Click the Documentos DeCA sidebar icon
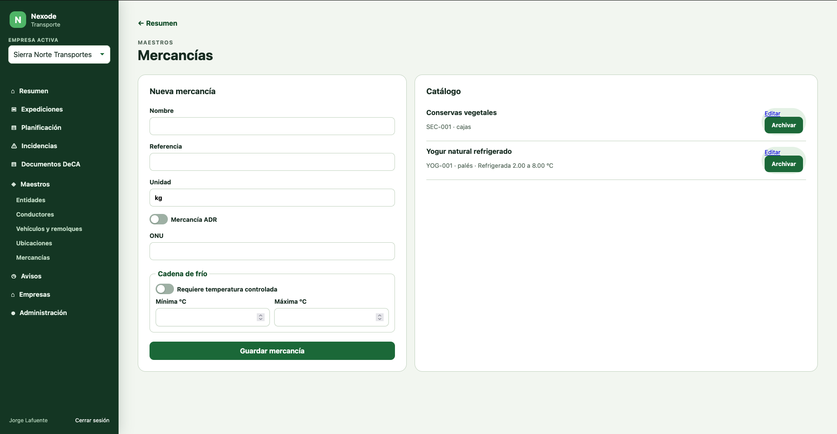Screen dimensions: 837x434 click(x=14, y=164)
